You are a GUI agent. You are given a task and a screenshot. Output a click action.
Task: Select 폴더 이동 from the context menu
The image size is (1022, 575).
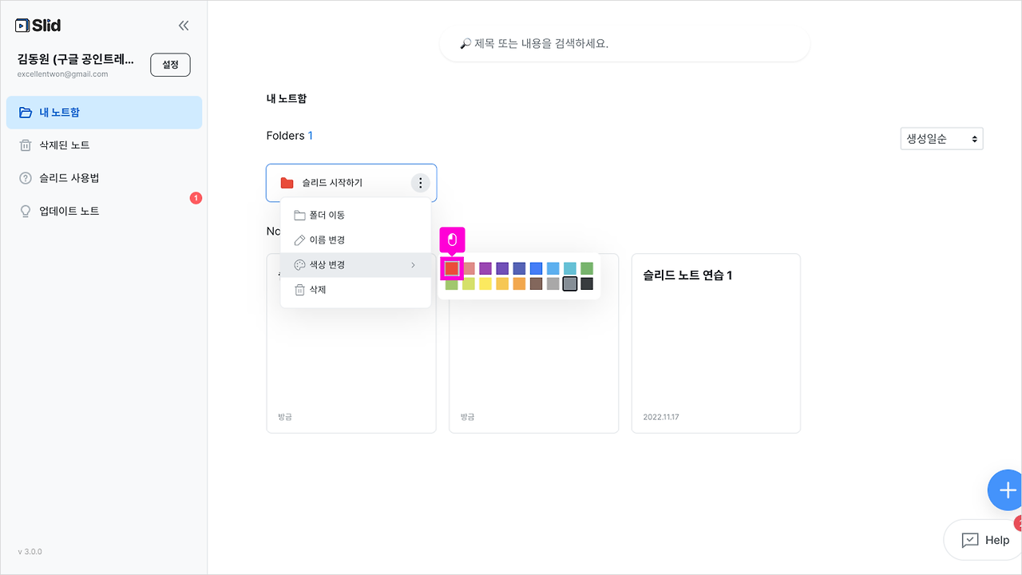pos(324,214)
